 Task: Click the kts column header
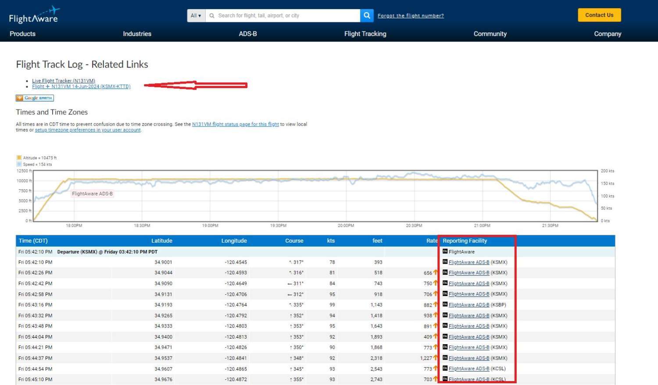click(331, 241)
